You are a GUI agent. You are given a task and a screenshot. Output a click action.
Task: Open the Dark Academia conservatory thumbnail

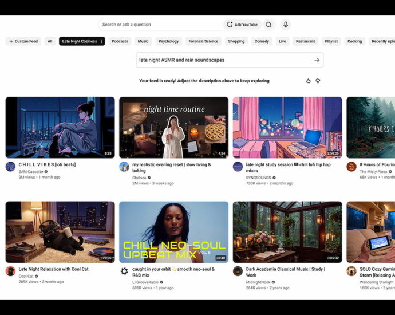tap(287, 232)
